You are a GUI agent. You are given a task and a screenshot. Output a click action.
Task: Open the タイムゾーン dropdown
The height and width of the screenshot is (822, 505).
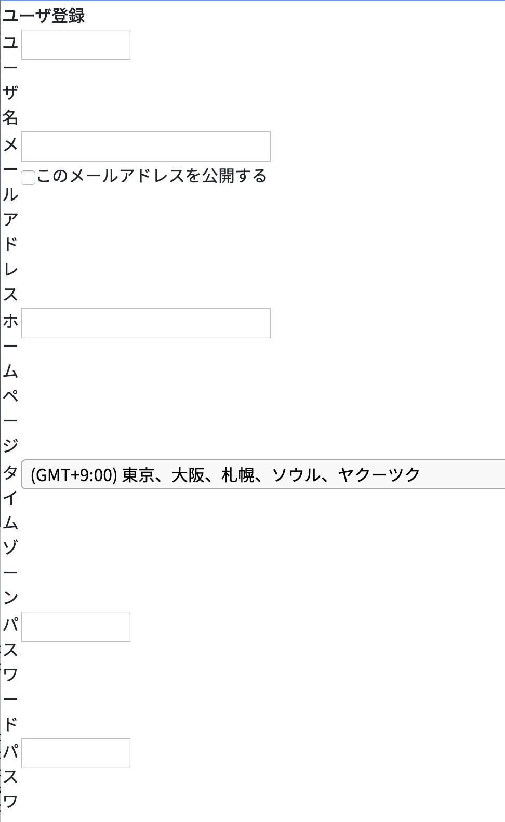pyautogui.click(x=263, y=474)
